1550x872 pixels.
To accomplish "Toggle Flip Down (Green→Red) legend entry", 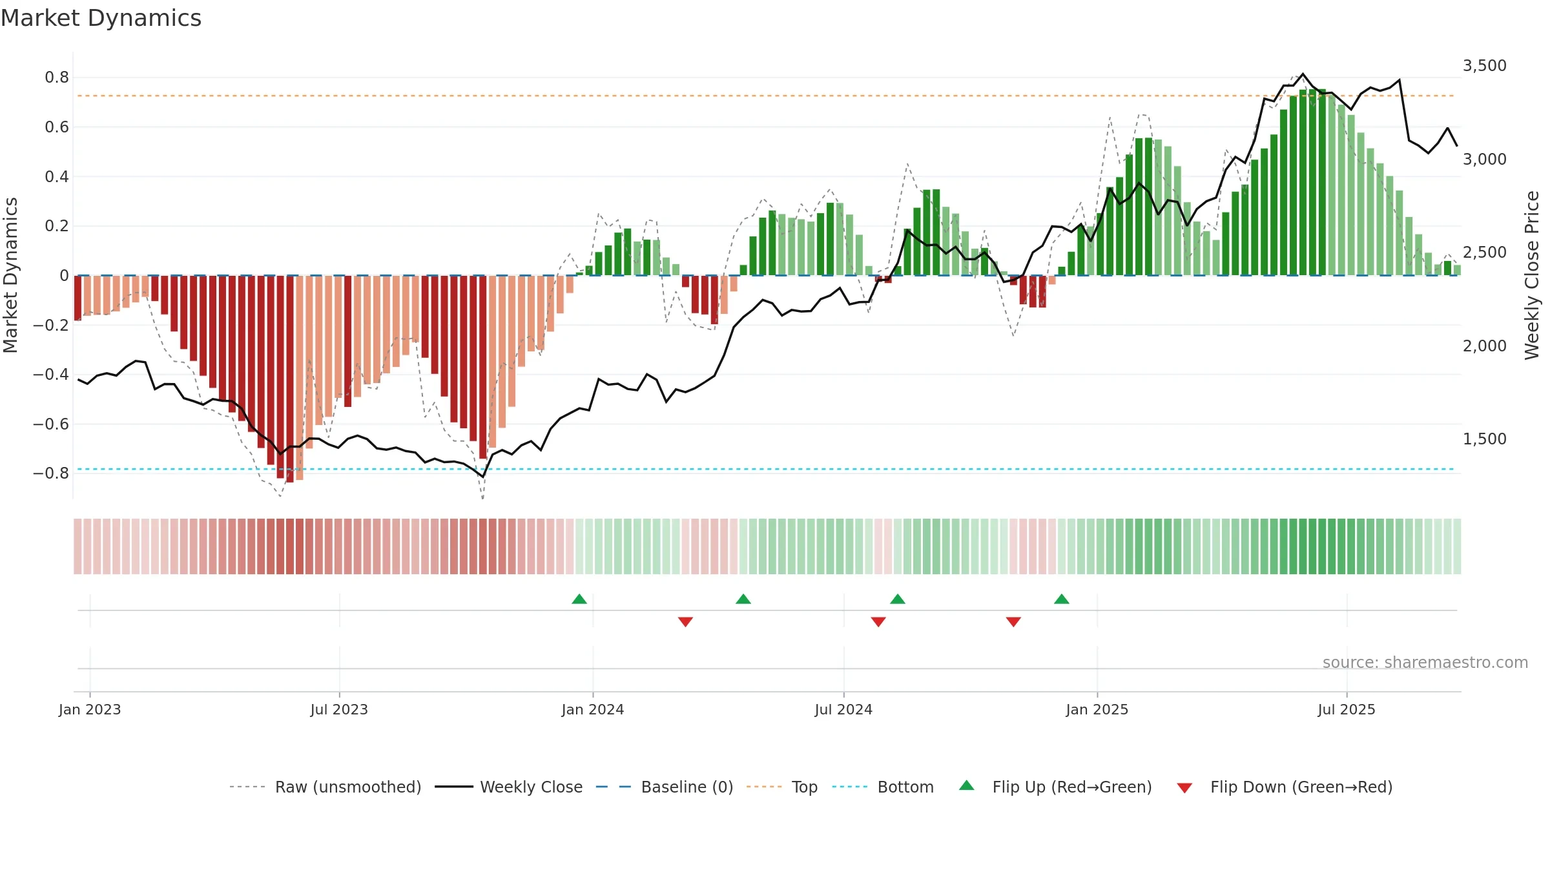I will click(1284, 787).
